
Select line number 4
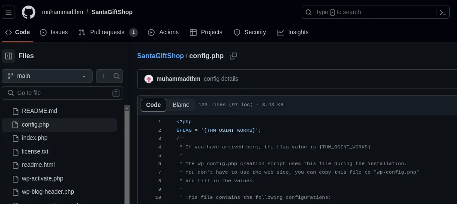pos(160,147)
